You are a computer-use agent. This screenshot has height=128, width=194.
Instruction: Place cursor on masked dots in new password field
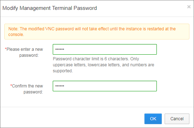click(59, 49)
